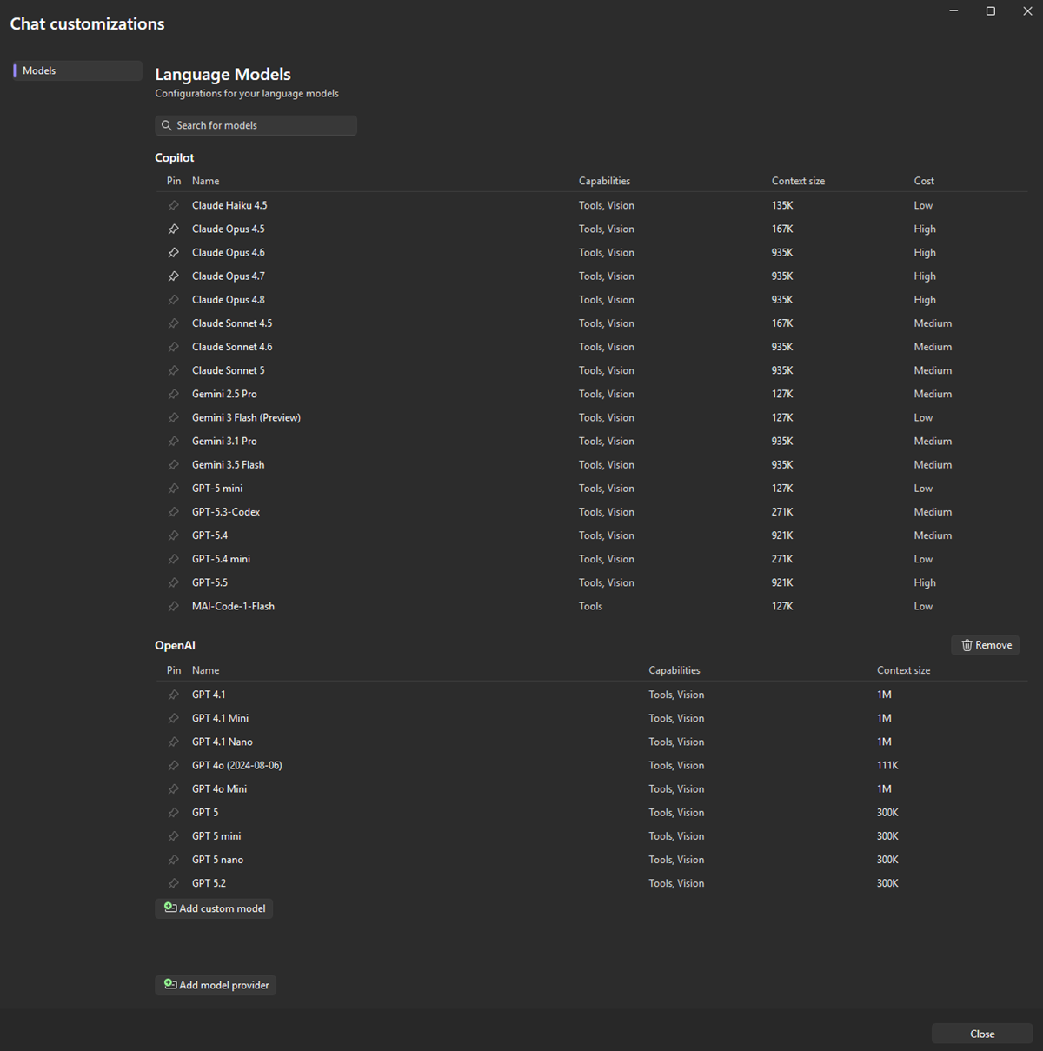This screenshot has height=1051, width=1043.
Task: Pin the OpenAI GPT 4.1 model
Action: 173,695
